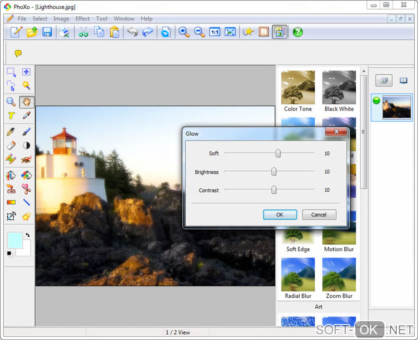This screenshot has height=340, width=418.
Task: Select the gradient fill tool
Action: pos(11,202)
